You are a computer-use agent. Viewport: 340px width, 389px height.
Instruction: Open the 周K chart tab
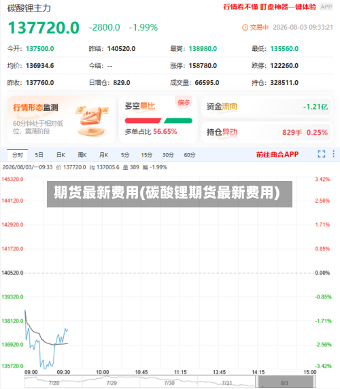(x=82, y=155)
